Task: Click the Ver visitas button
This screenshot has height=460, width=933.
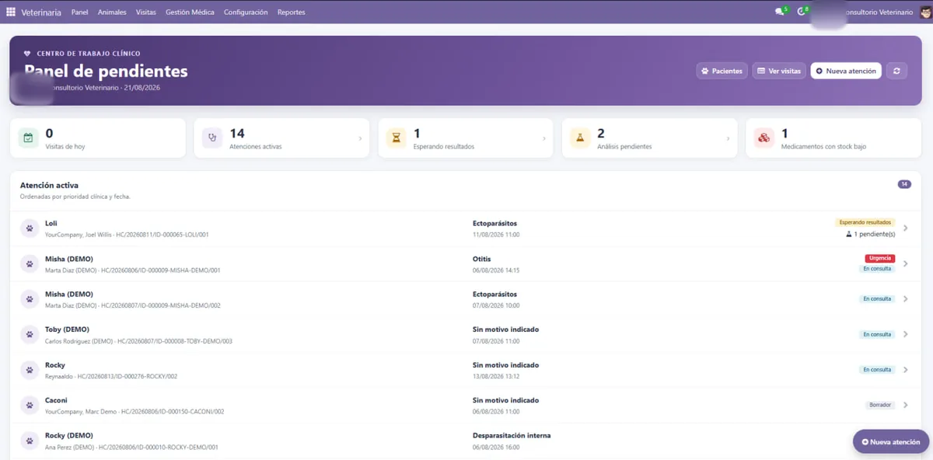Action: pyautogui.click(x=779, y=71)
